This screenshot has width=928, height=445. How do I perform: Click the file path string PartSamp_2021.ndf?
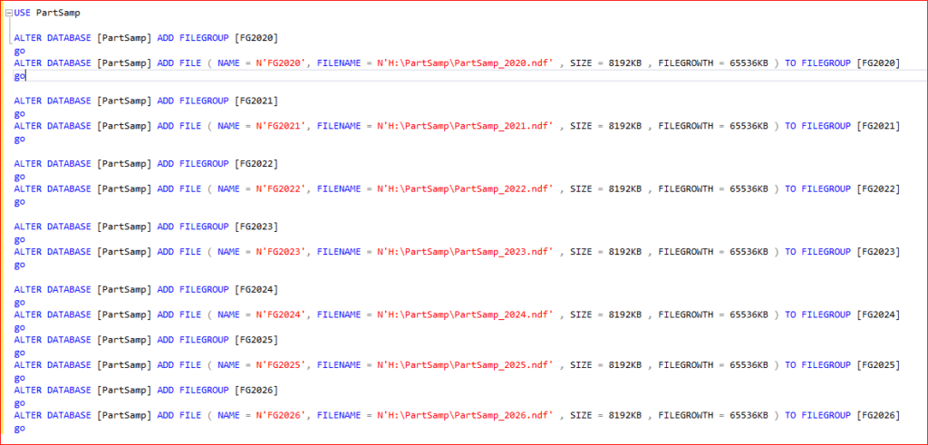[x=465, y=126]
